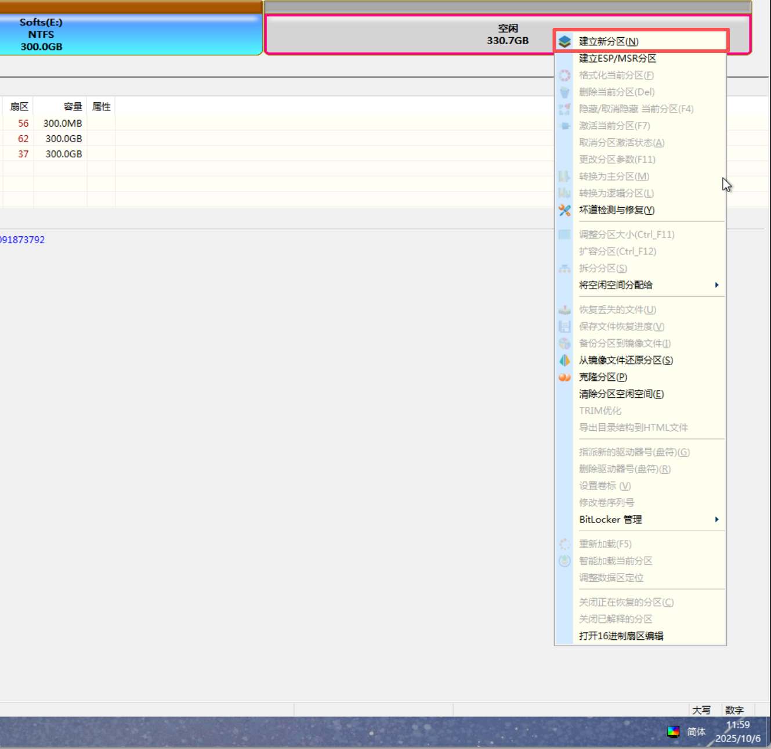The height and width of the screenshot is (749, 771).
Task: Click the 坏道检测与修复 repair tools icon
Action: 564,210
